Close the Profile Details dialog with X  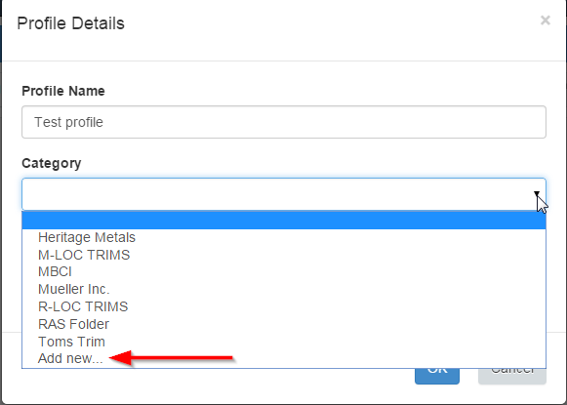(546, 20)
